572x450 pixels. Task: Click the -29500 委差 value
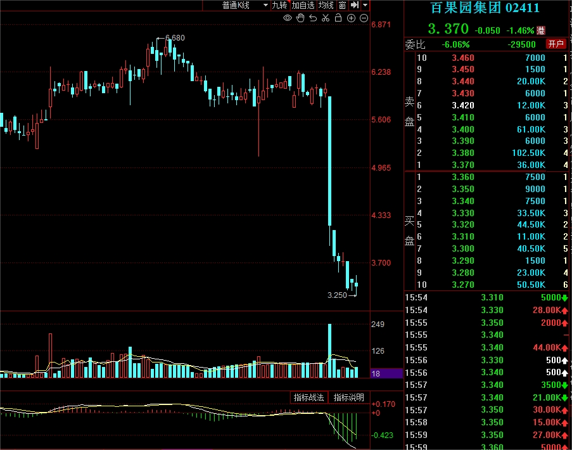coord(521,44)
